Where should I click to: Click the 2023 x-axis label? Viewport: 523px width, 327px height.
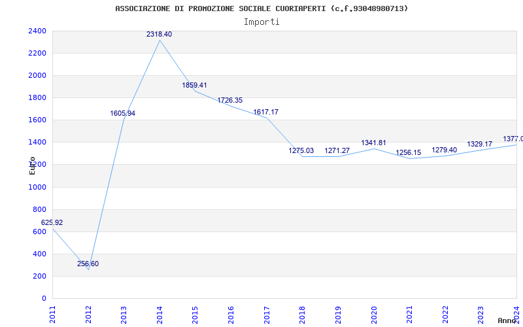(x=481, y=315)
